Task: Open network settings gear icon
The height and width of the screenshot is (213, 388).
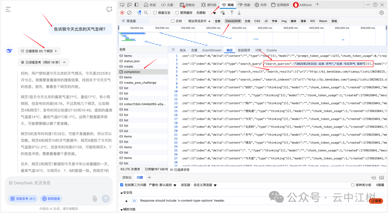Action: pyautogui.click(x=382, y=13)
